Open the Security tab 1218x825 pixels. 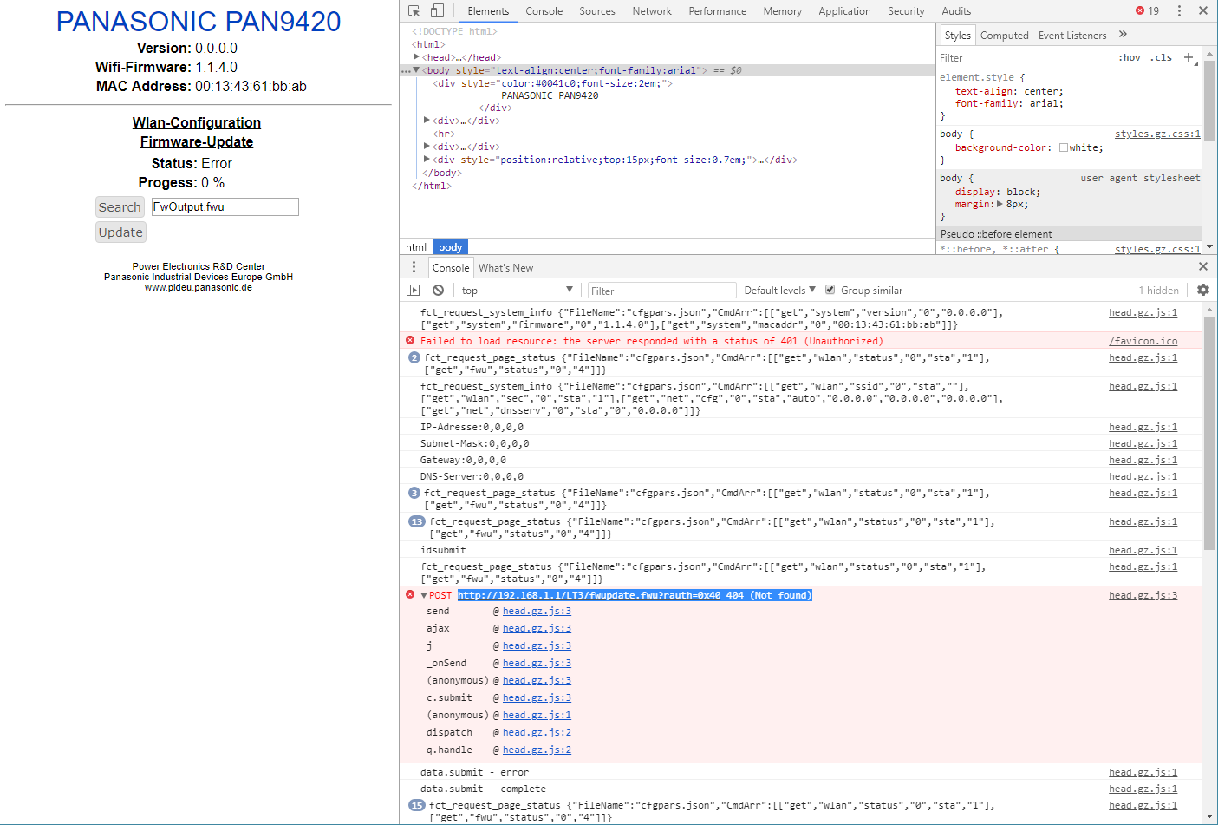pos(906,11)
